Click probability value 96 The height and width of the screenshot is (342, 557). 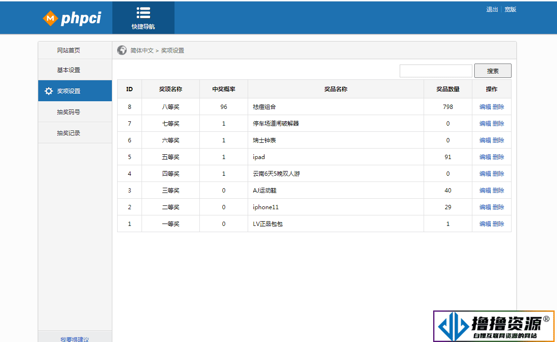pos(224,107)
